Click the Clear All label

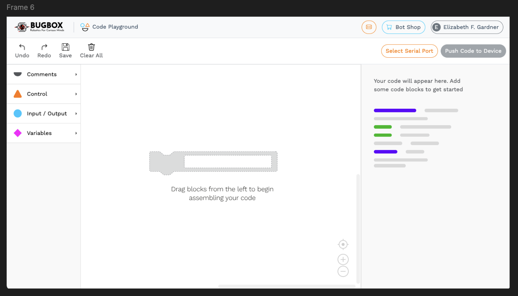tap(91, 56)
